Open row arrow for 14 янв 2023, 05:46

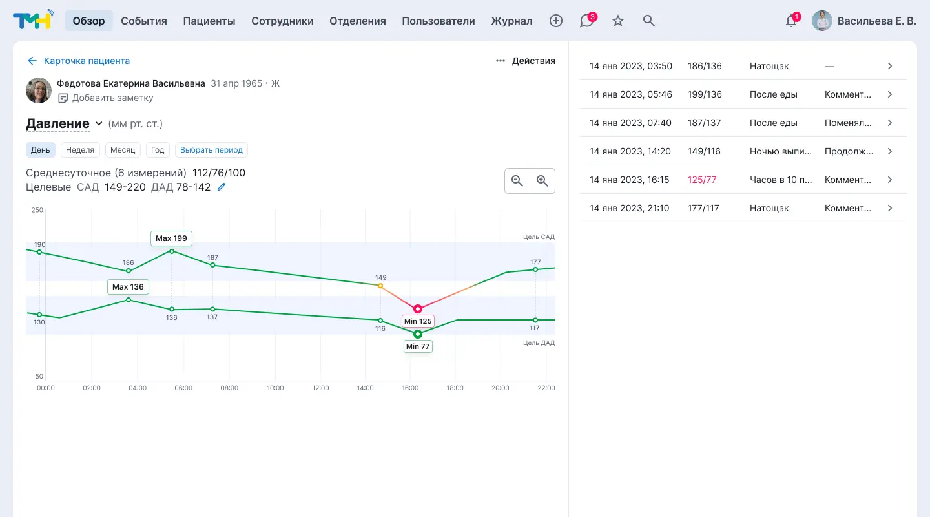pos(890,94)
